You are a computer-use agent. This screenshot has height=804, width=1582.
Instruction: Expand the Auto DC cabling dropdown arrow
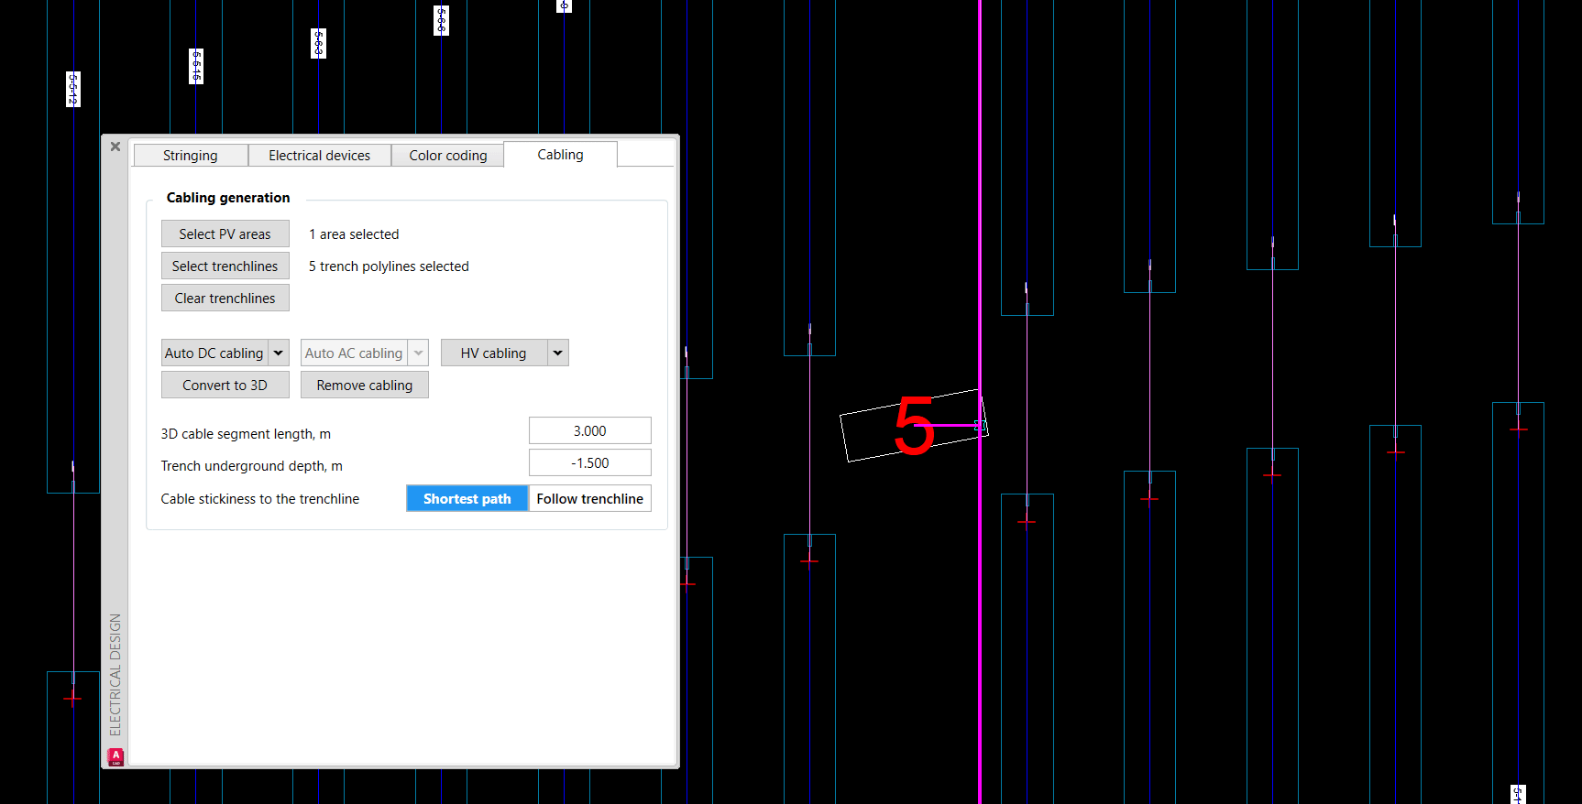click(x=279, y=353)
